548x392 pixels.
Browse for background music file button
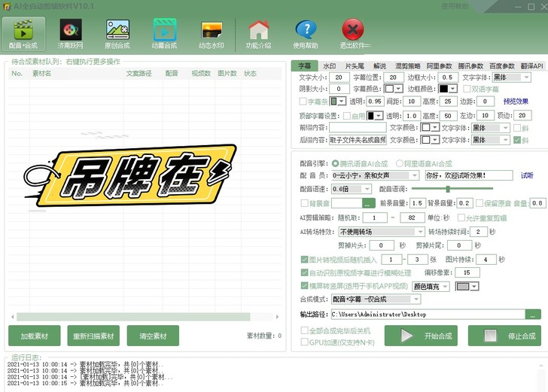tap(368, 203)
